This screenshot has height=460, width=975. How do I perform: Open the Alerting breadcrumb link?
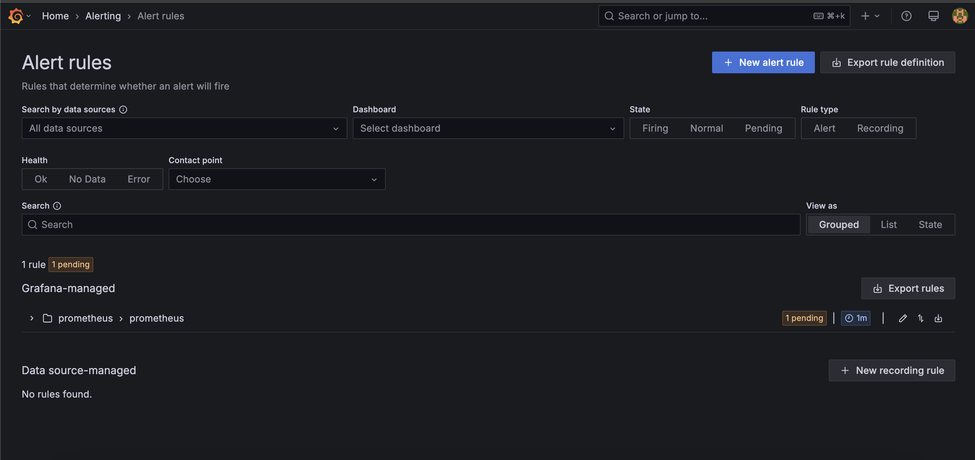click(x=103, y=16)
